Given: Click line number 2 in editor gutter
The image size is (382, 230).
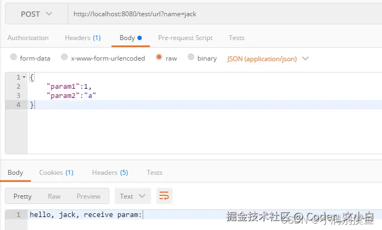Looking at the screenshot, I should pyautogui.click(x=18, y=86).
